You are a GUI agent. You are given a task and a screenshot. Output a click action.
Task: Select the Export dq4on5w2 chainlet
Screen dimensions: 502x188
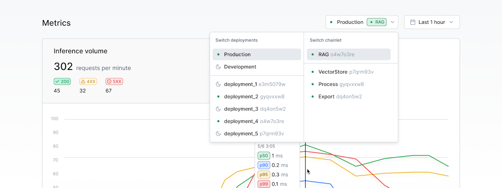(348, 97)
